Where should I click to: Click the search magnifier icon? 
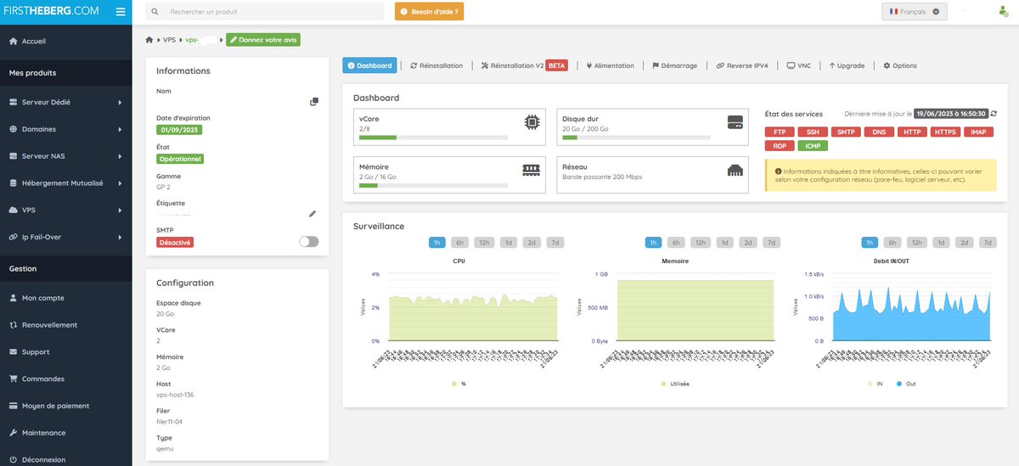tap(154, 13)
